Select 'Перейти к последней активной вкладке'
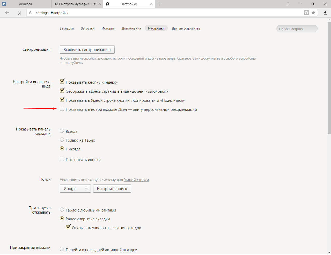This screenshot has height=255, width=331. click(x=62, y=249)
